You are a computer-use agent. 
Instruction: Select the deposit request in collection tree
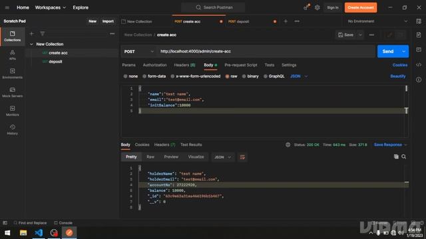coord(55,62)
